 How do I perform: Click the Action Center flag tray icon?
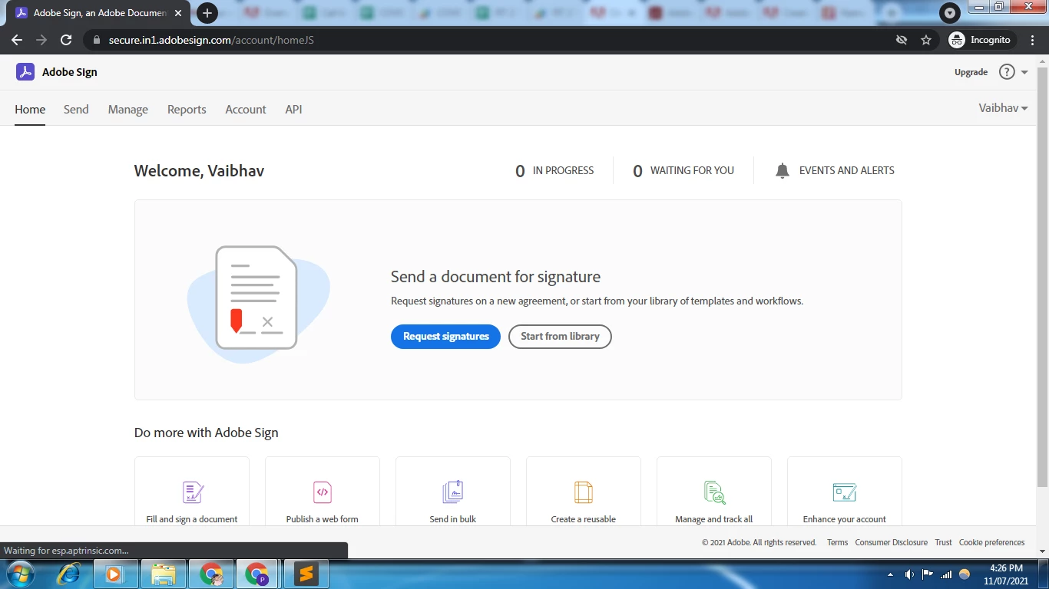928,574
